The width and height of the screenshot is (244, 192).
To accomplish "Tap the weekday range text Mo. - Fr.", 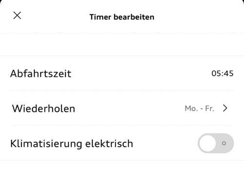I will point(200,108).
